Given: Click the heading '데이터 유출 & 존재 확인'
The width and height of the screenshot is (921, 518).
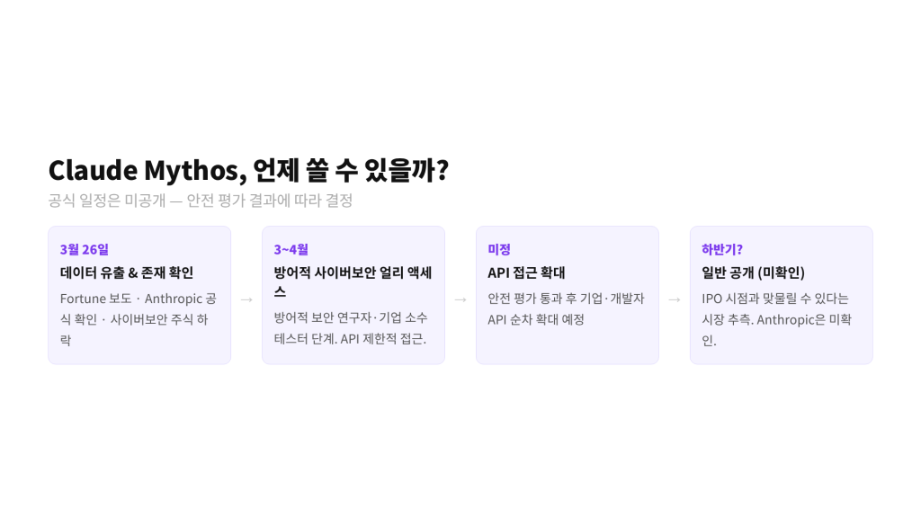Looking at the screenshot, I should click(x=127, y=272).
